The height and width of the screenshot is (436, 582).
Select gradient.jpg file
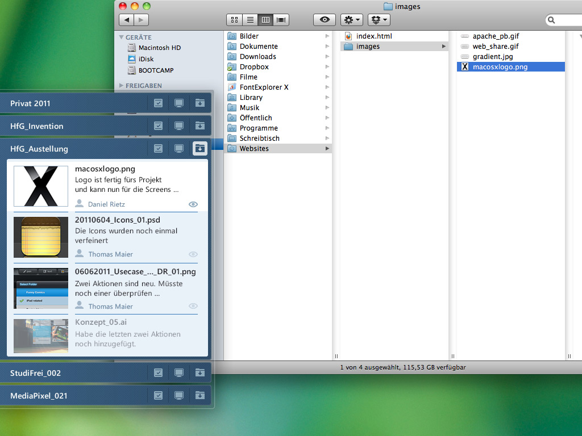pyautogui.click(x=511, y=56)
